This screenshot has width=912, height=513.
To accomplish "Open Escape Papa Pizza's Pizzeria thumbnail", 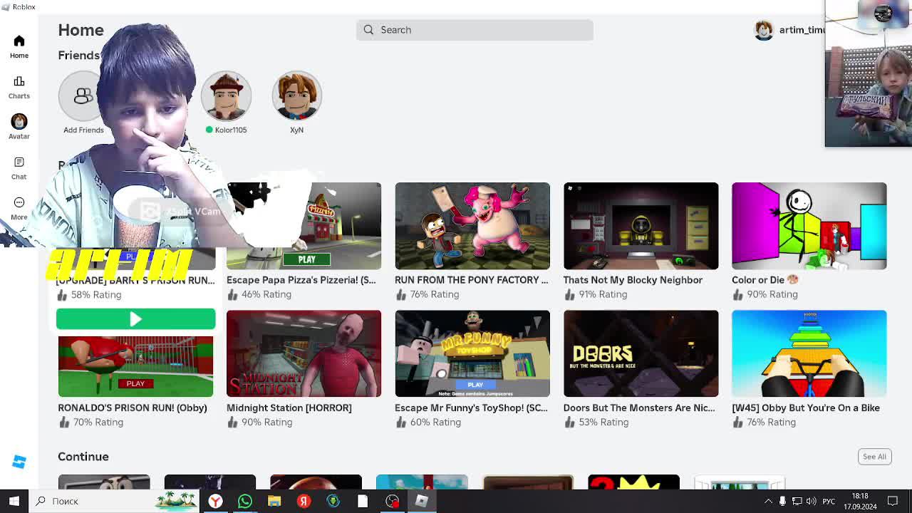I will (304, 226).
